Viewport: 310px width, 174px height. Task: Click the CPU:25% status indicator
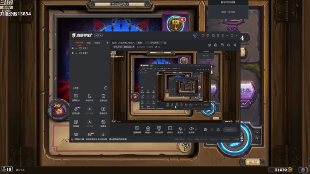click(214, 139)
